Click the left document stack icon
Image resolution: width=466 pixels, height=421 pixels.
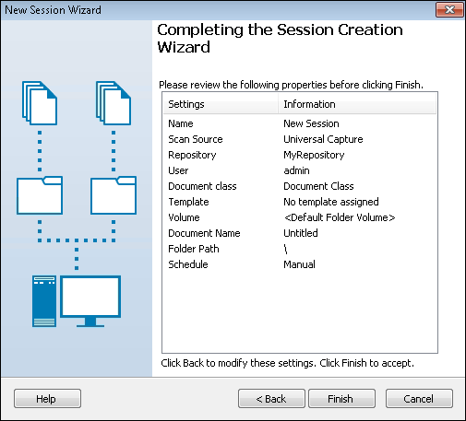coord(40,103)
